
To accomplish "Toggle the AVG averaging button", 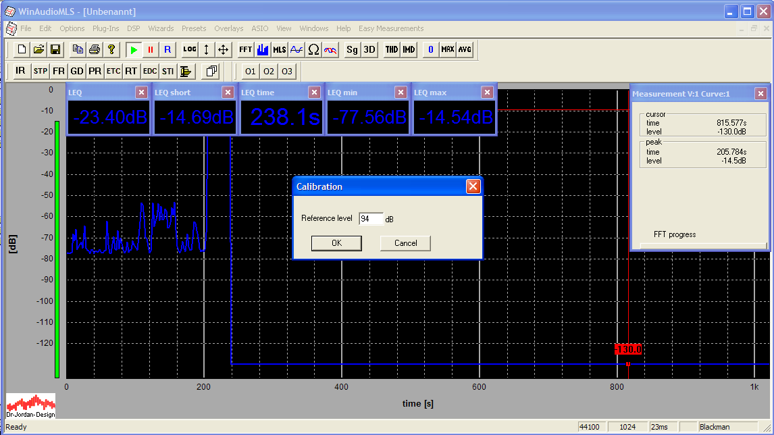I will coord(465,49).
